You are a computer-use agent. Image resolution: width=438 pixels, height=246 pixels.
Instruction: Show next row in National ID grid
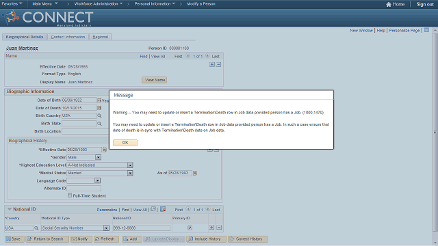coord(208,209)
